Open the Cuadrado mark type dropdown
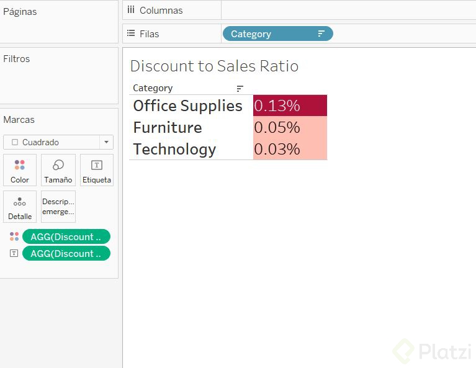The width and height of the screenshot is (476, 368). (58, 142)
